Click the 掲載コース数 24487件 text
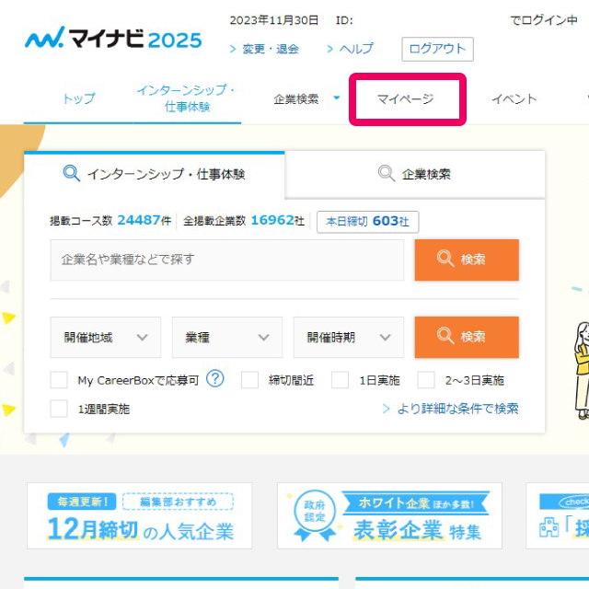 tap(110, 221)
